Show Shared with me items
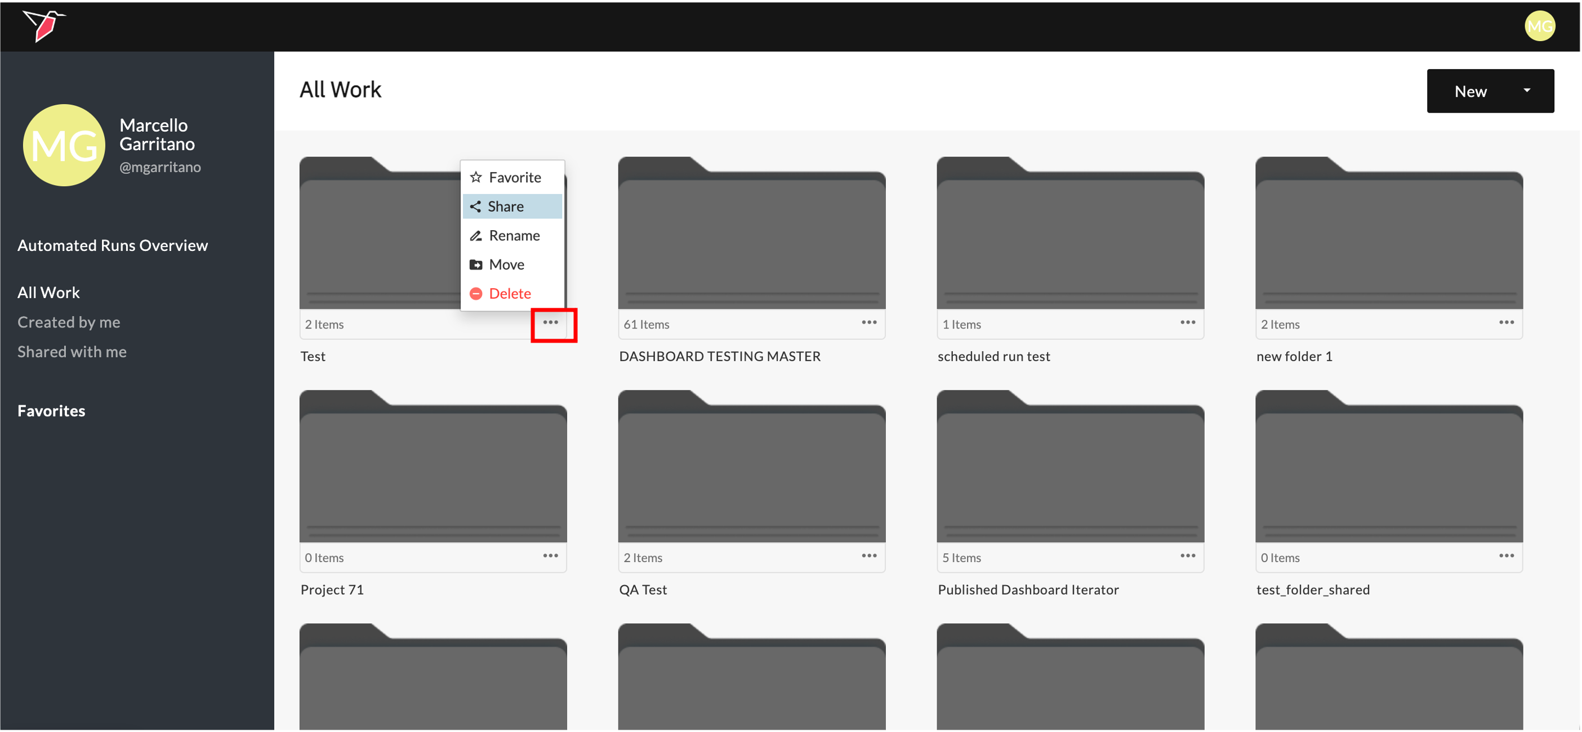The width and height of the screenshot is (1582, 732). [x=72, y=352]
